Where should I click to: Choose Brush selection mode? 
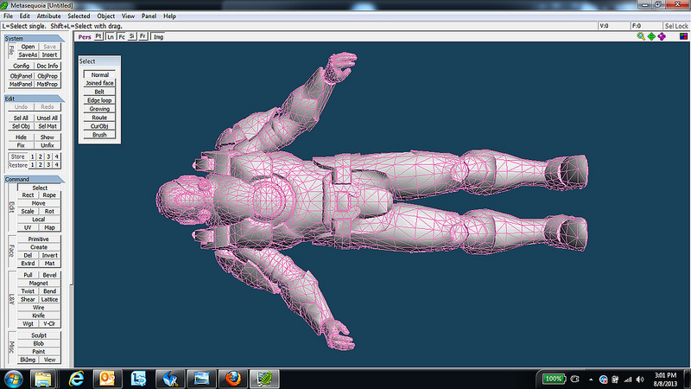[99, 135]
